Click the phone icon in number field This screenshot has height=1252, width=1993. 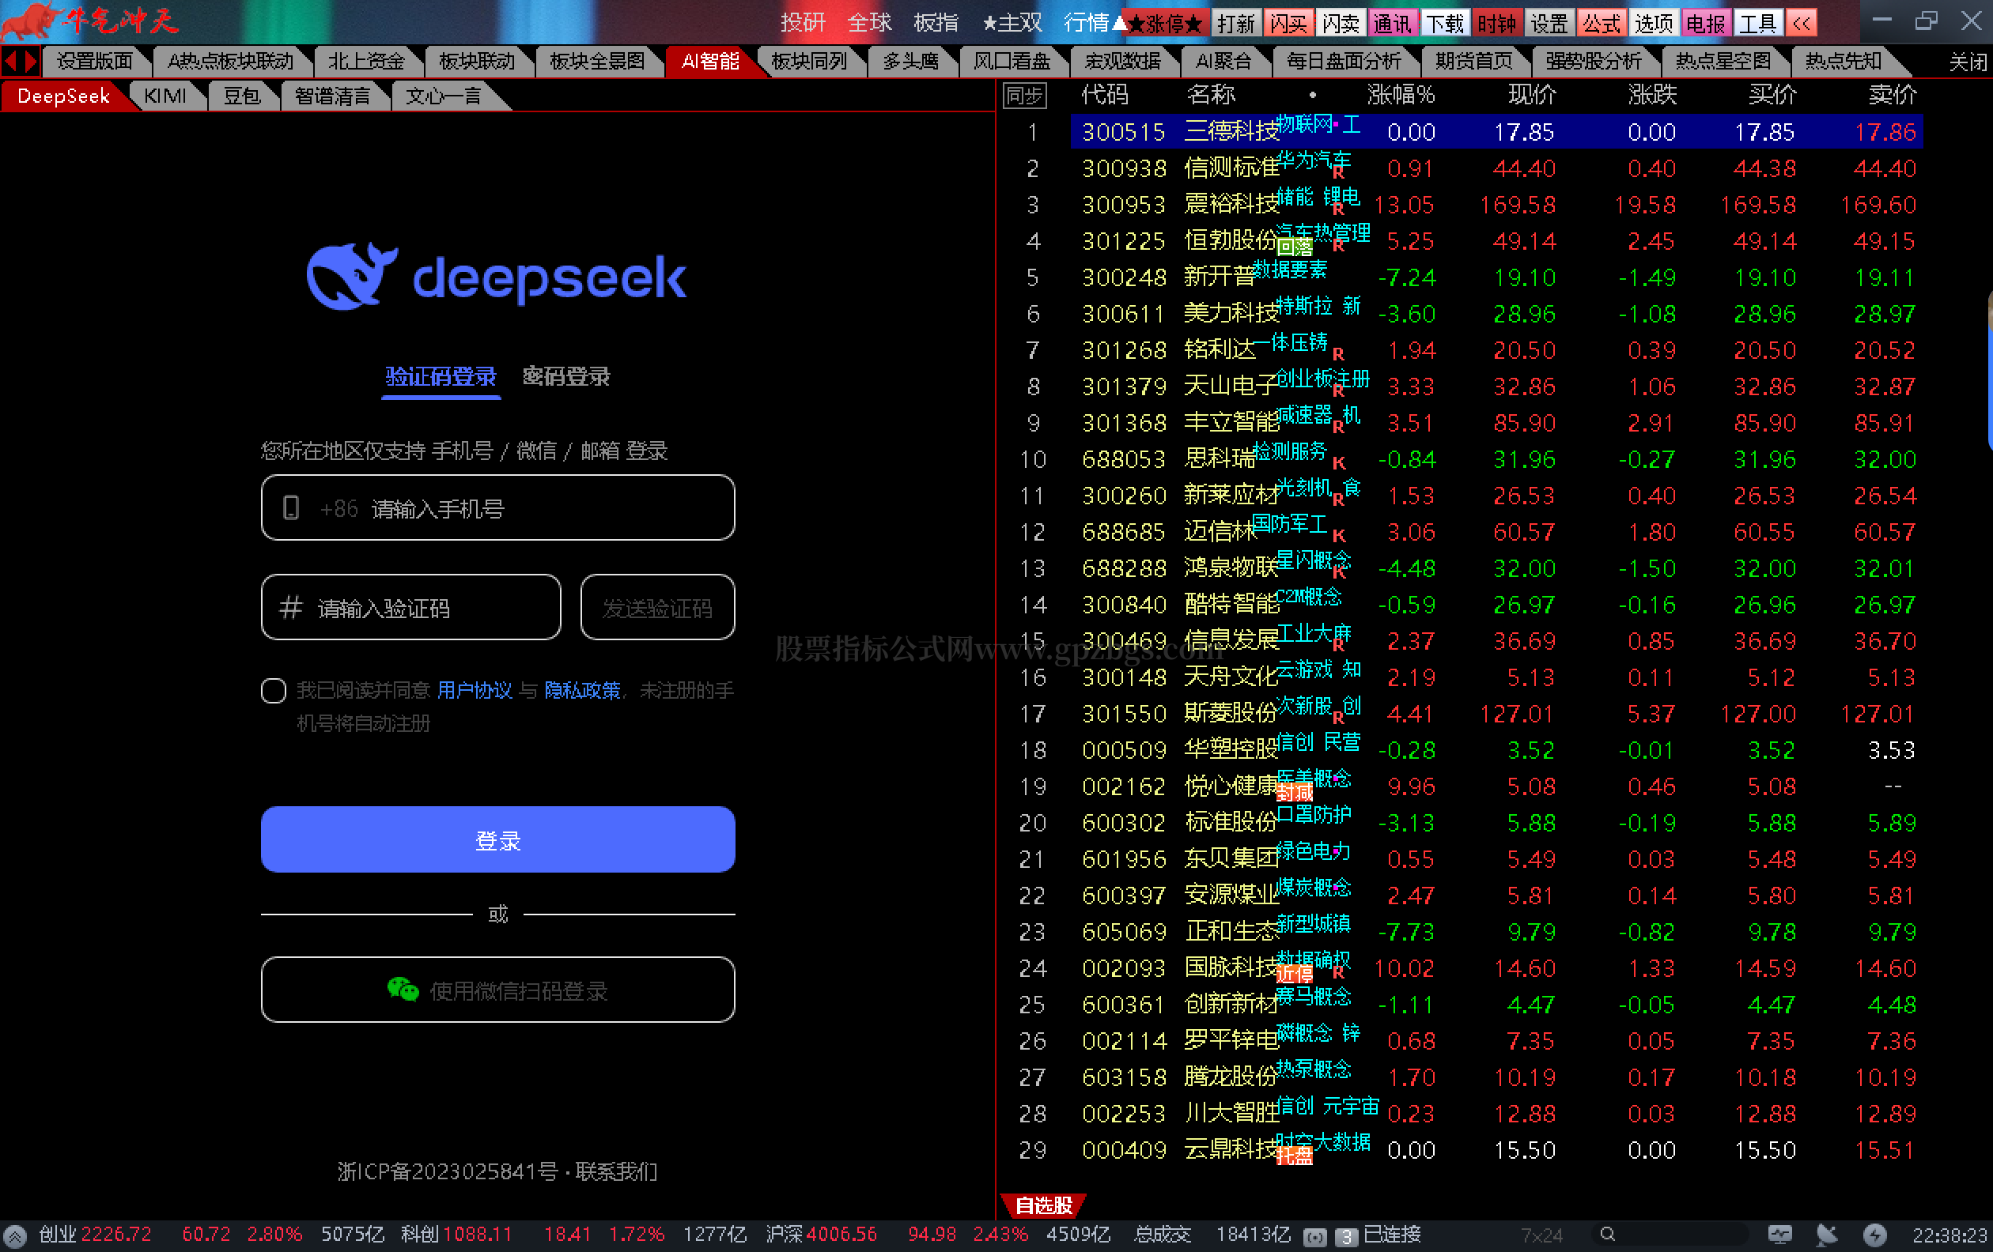[290, 507]
